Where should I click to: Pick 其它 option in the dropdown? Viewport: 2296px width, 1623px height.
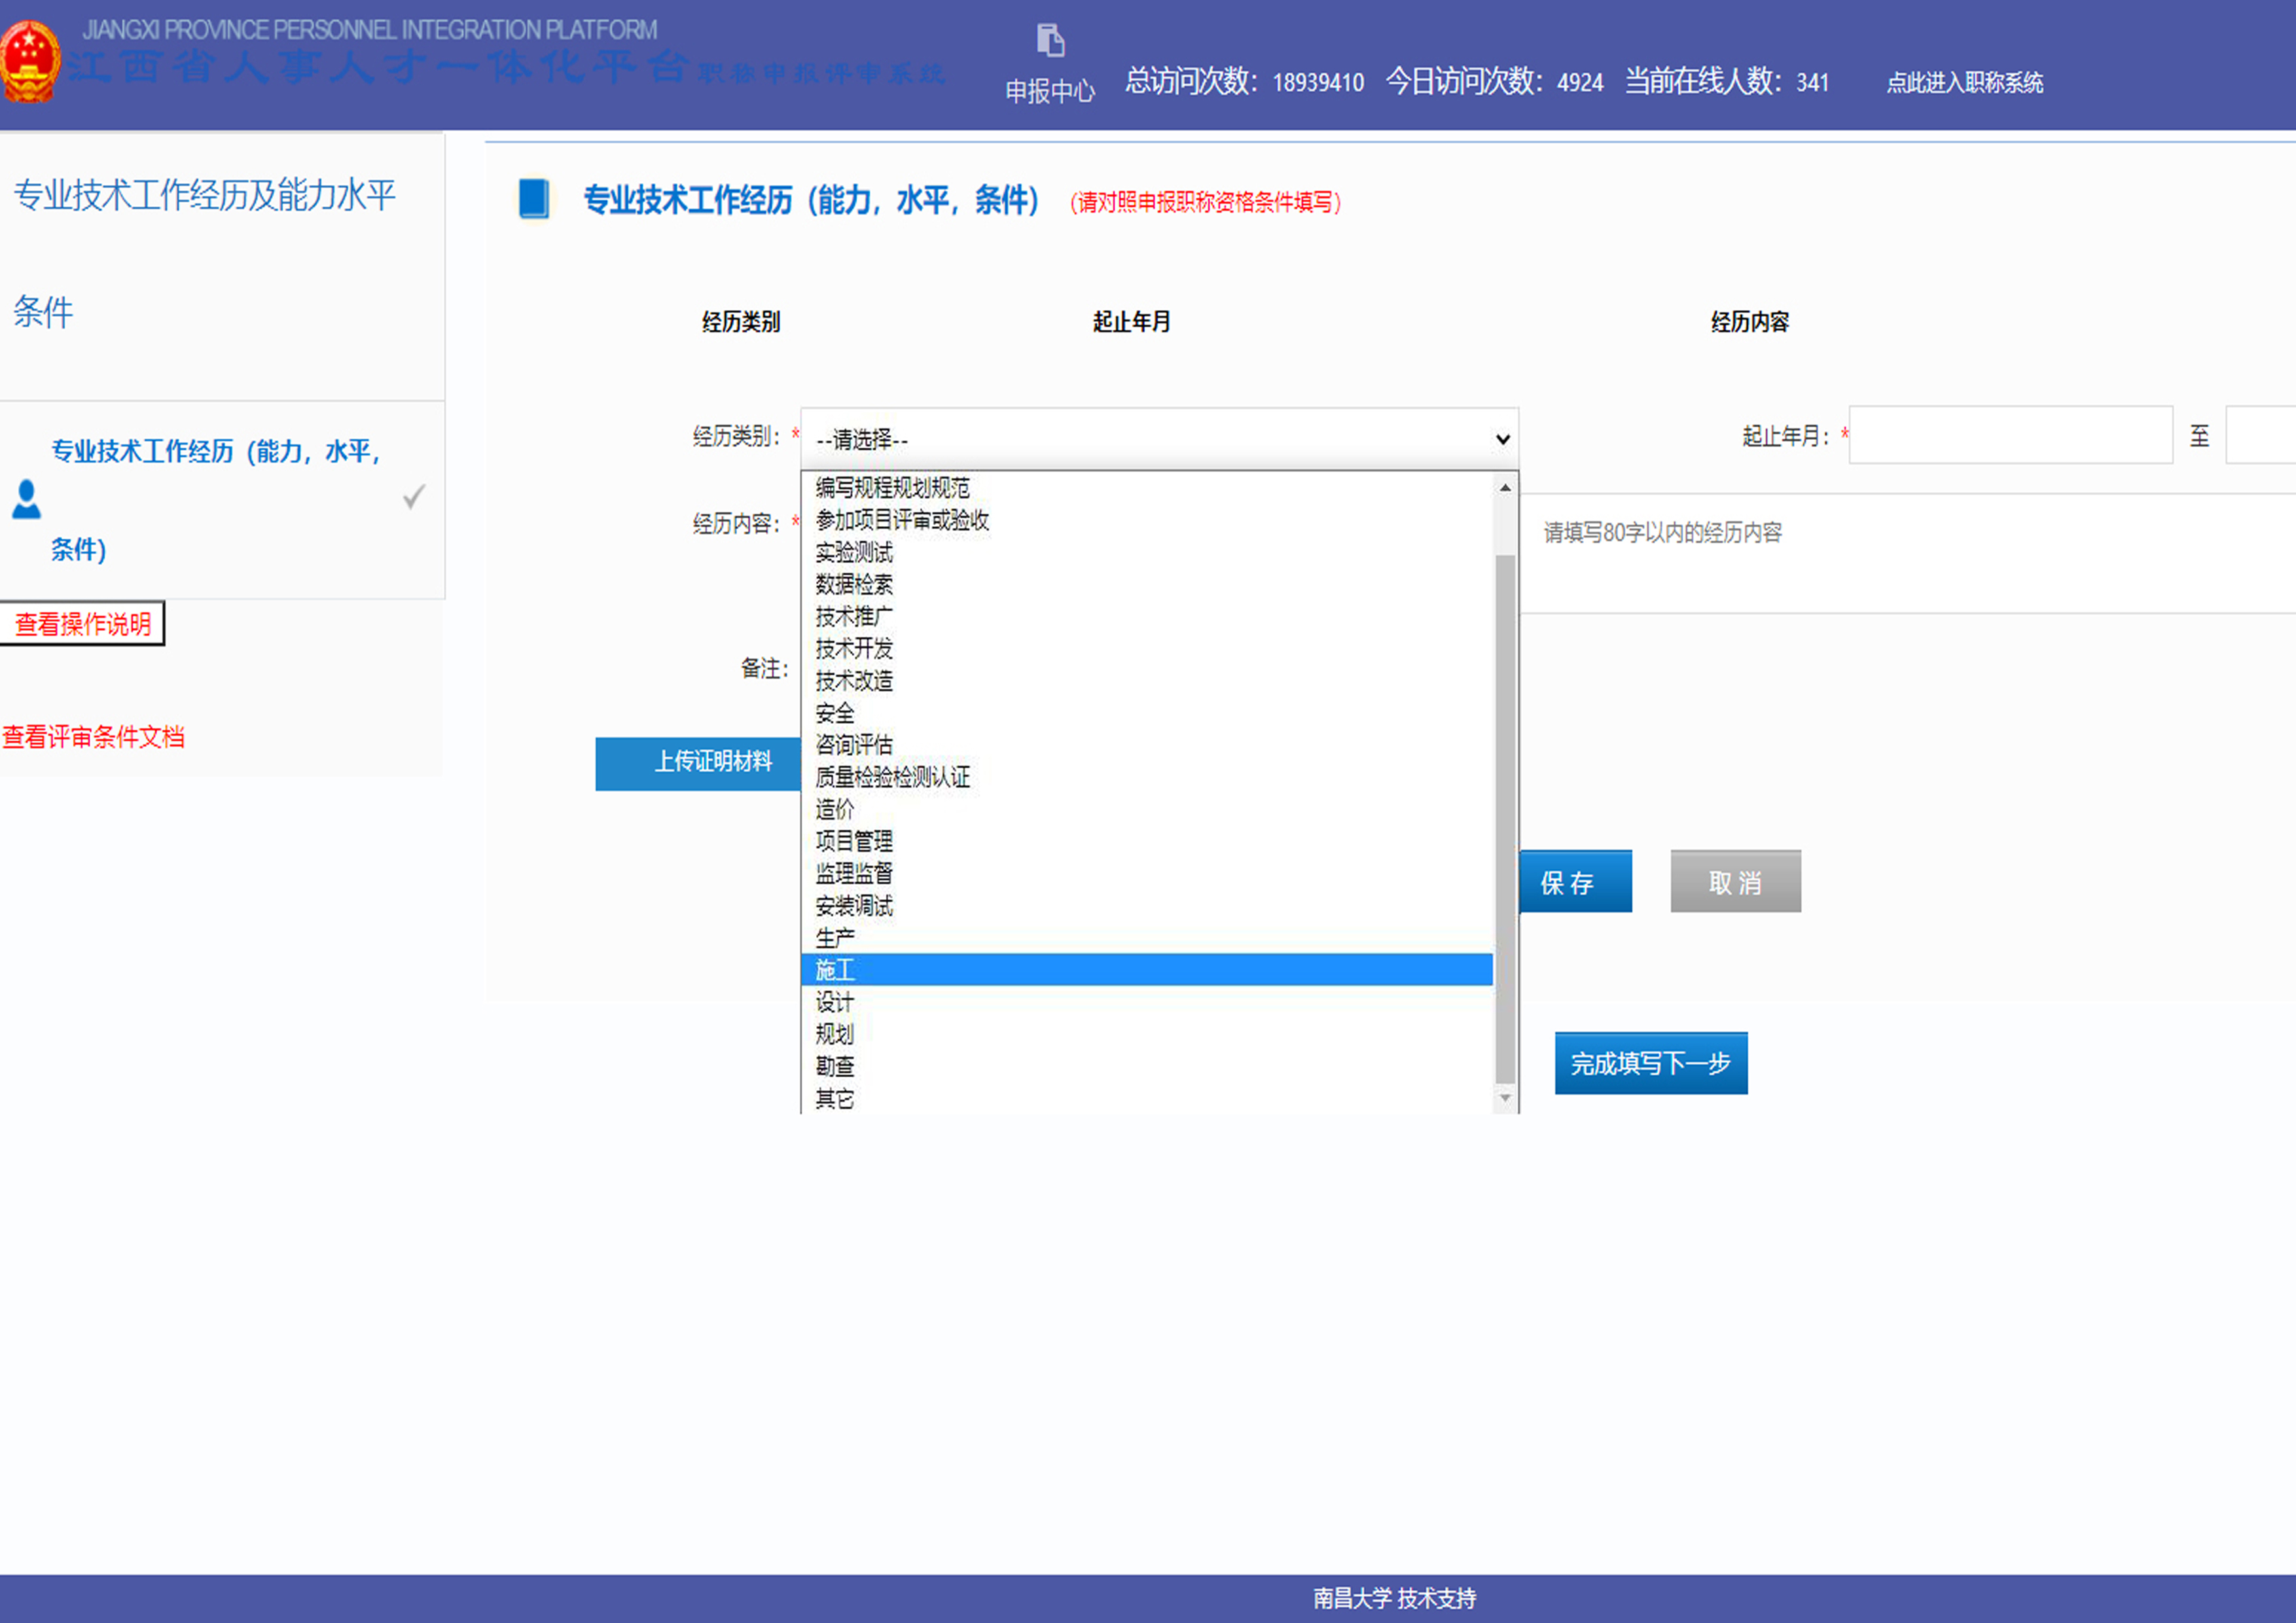pos(834,1098)
